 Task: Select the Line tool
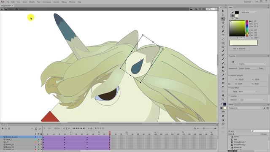tap(223, 39)
